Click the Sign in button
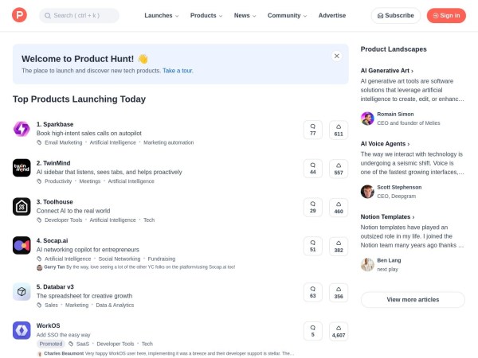This screenshot has width=478, height=358. [x=446, y=15]
